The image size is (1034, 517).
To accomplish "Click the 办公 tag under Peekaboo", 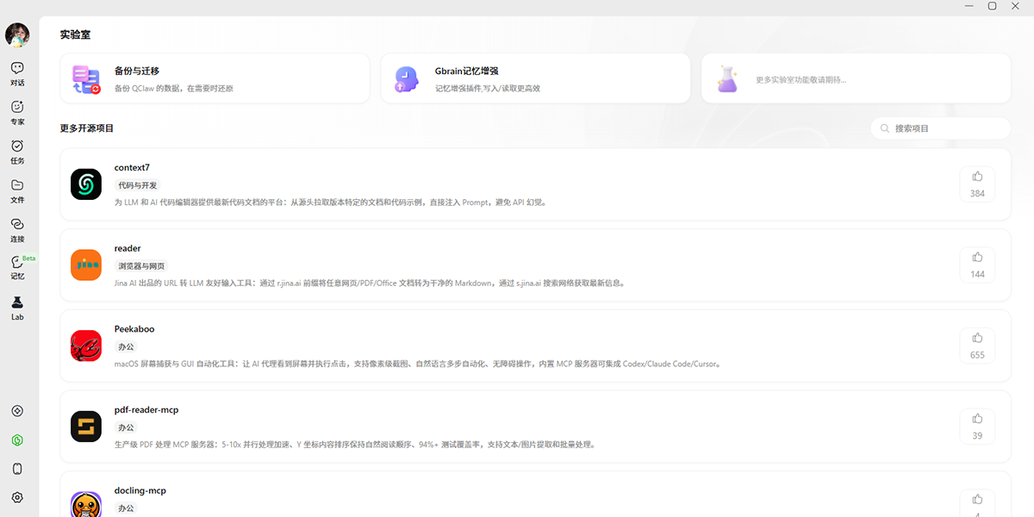I will point(127,346).
